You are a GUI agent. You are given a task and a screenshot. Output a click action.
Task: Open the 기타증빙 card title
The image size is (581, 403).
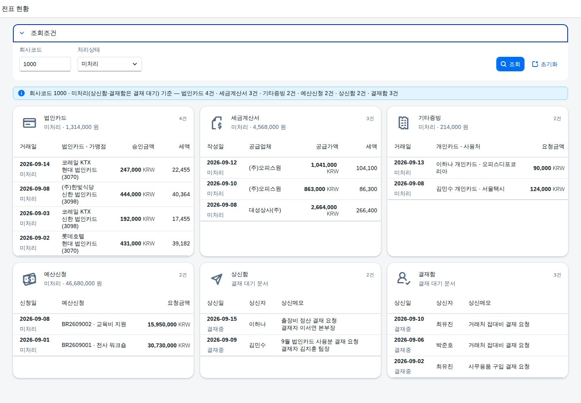click(x=430, y=118)
